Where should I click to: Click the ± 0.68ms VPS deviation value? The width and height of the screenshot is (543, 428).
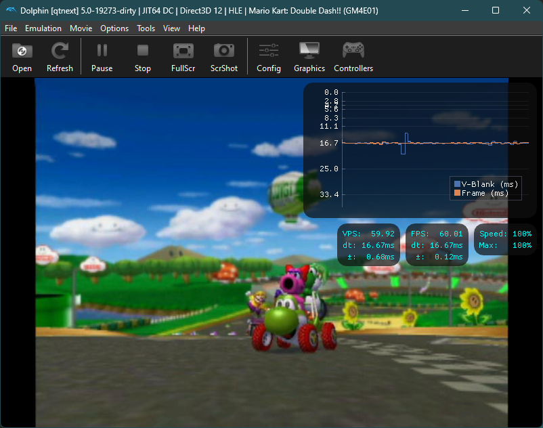coord(371,257)
